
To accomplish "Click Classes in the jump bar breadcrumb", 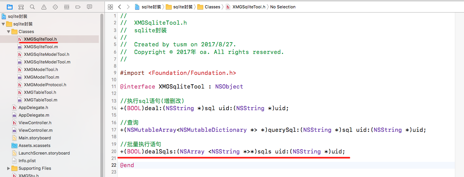I will [x=212, y=7].
